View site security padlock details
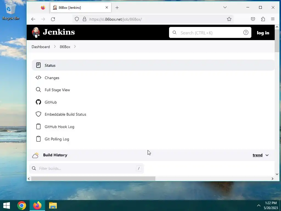This screenshot has height=211, width=281. point(85,19)
